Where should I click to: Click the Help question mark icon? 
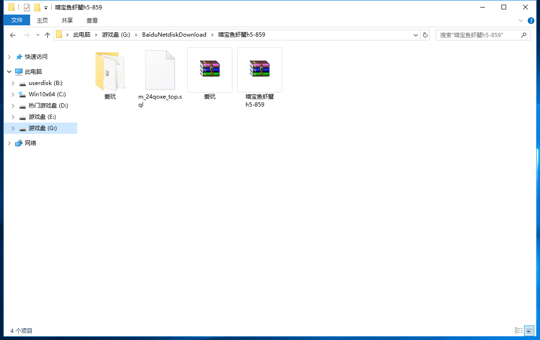click(x=531, y=21)
